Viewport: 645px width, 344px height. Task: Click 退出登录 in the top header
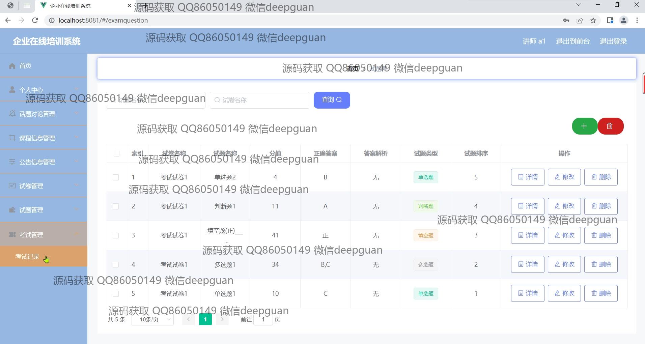613,41
